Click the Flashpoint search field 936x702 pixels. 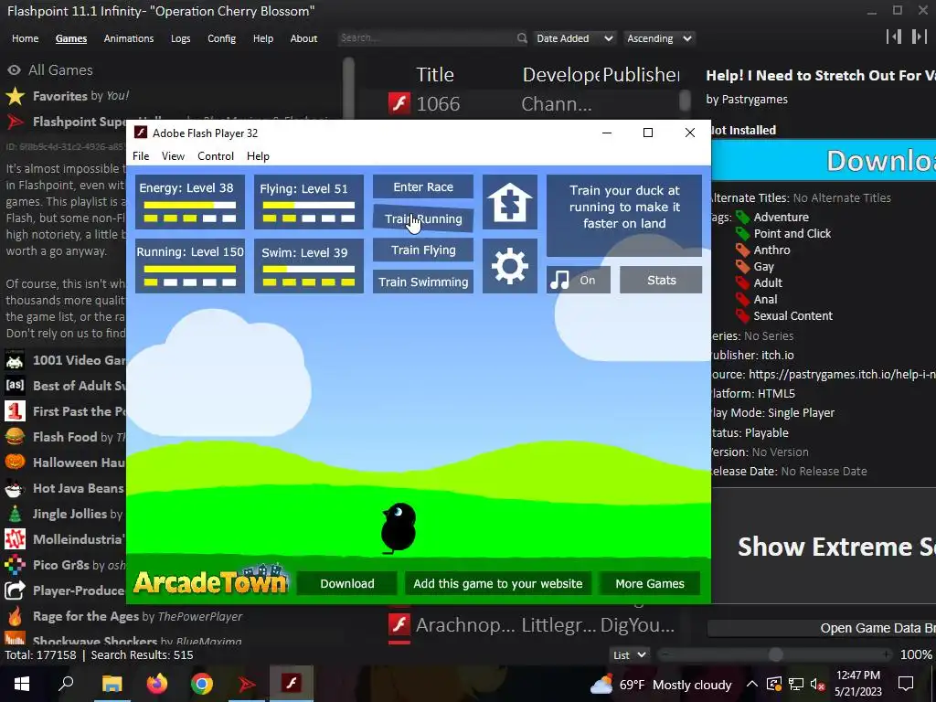click(x=426, y=38)
